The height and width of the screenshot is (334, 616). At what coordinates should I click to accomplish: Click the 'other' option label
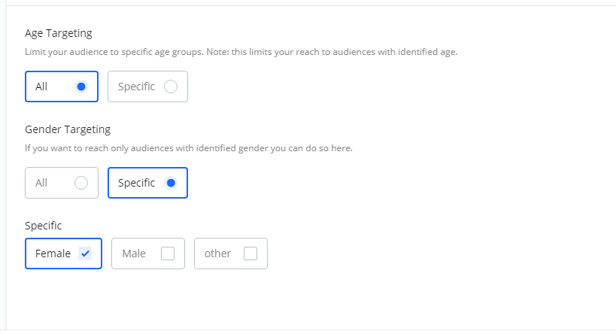point(217,254)
